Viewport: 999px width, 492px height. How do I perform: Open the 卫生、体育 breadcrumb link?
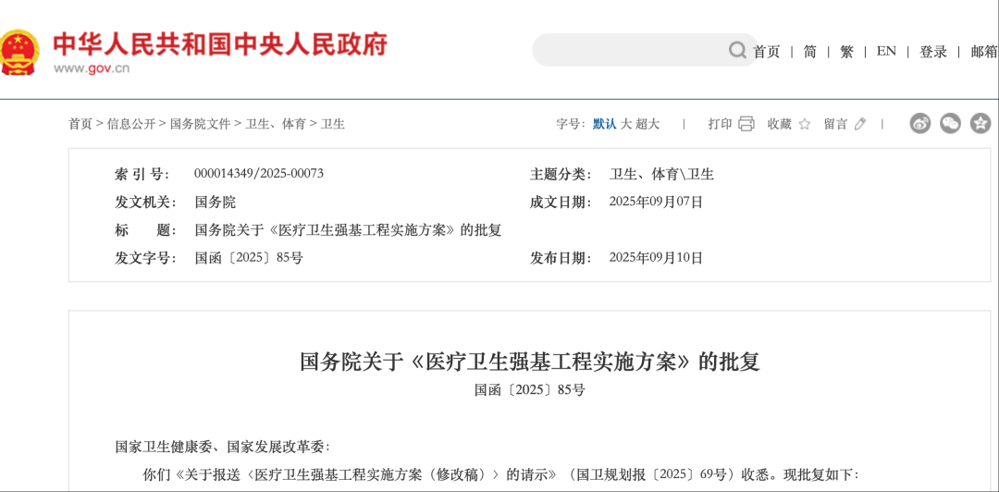(275, 124)
